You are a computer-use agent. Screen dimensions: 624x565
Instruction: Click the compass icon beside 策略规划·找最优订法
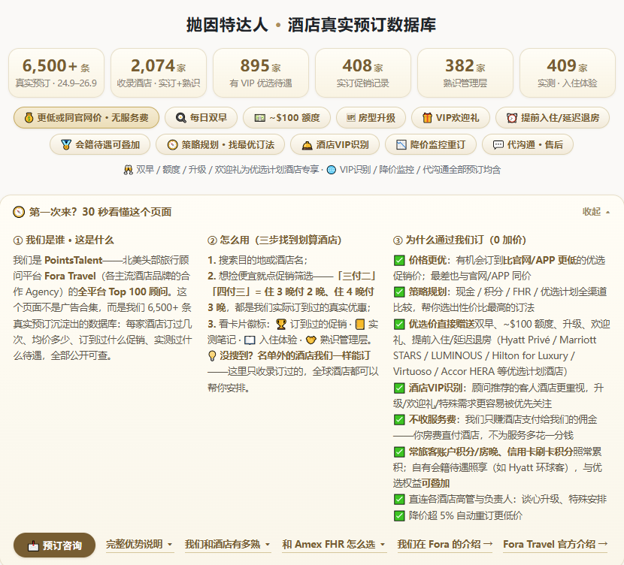point(172,145)
